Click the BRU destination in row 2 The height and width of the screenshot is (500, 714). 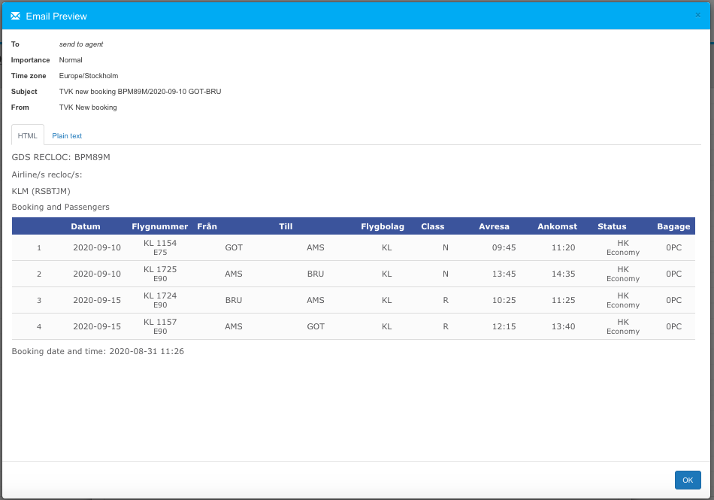(316, 274)
